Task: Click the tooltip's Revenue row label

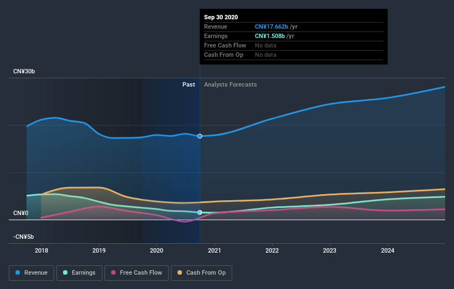Action: (216, 26)
